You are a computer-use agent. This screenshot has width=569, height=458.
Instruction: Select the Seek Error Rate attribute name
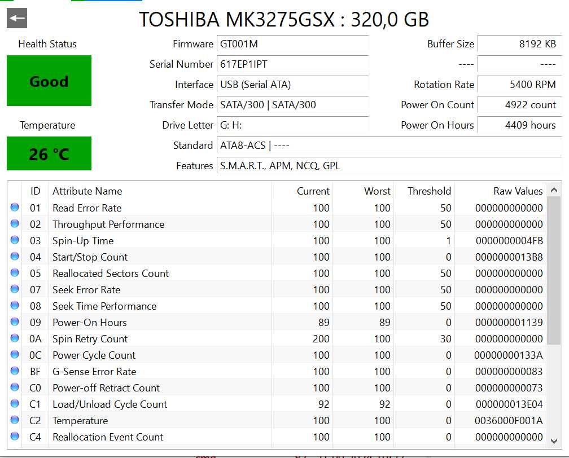(x=86, y=290)
